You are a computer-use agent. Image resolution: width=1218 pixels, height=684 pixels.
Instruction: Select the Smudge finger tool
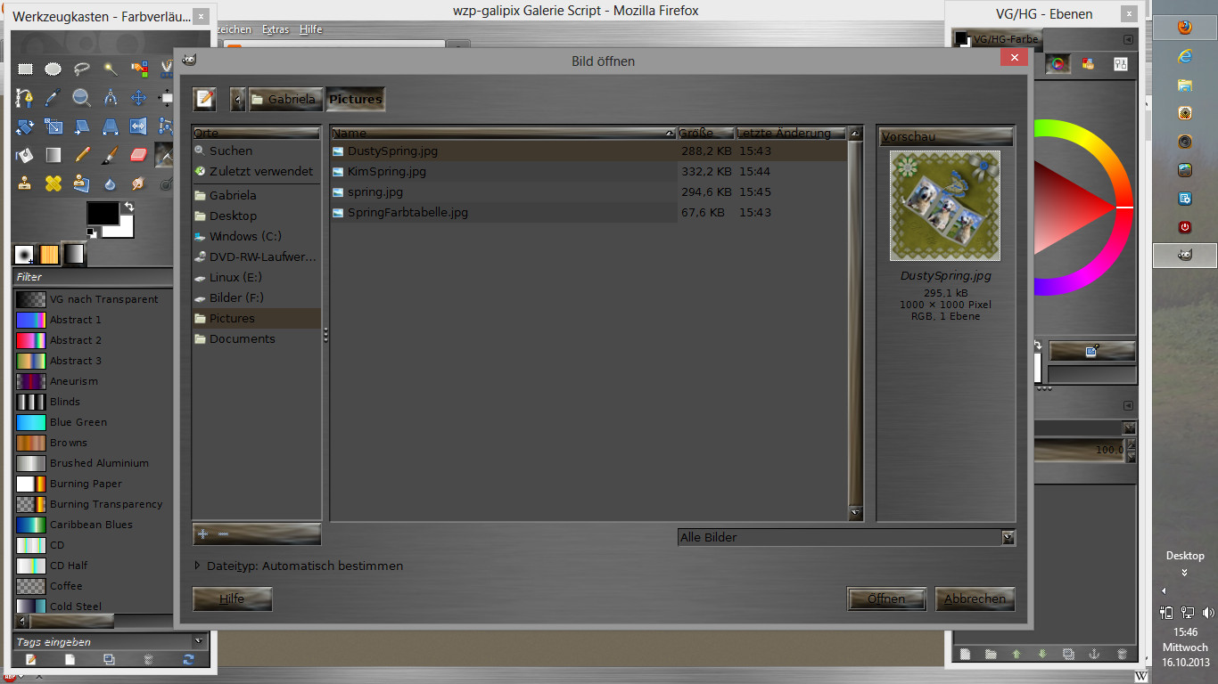coord(139,183)
